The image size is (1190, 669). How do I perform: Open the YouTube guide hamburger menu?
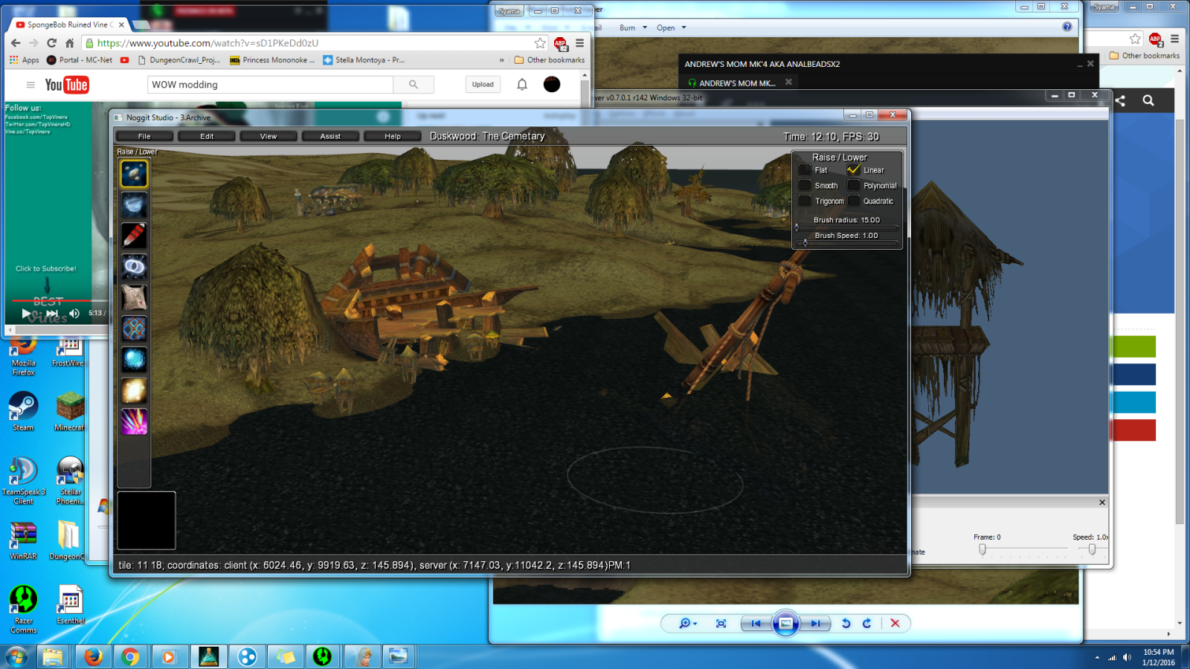tap(30, 85)
